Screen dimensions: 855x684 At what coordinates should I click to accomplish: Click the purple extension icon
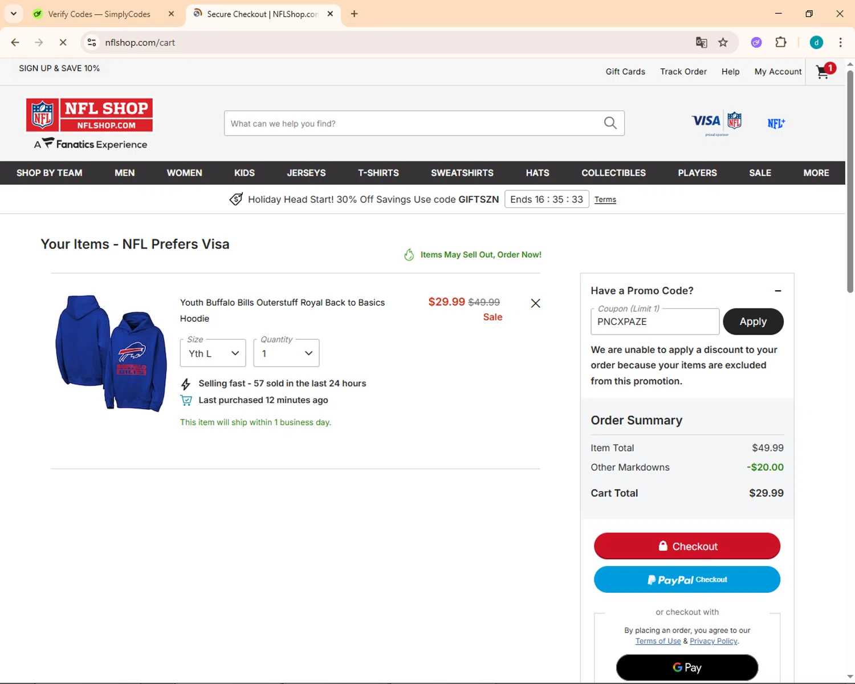point(756,42)
